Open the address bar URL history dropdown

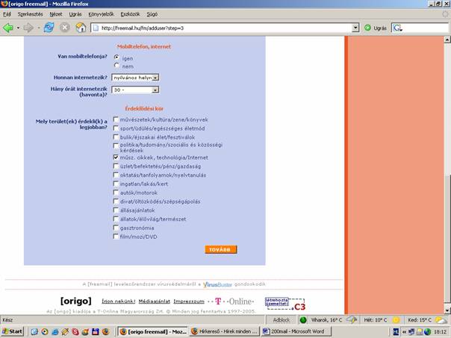(x=354, y=28)
